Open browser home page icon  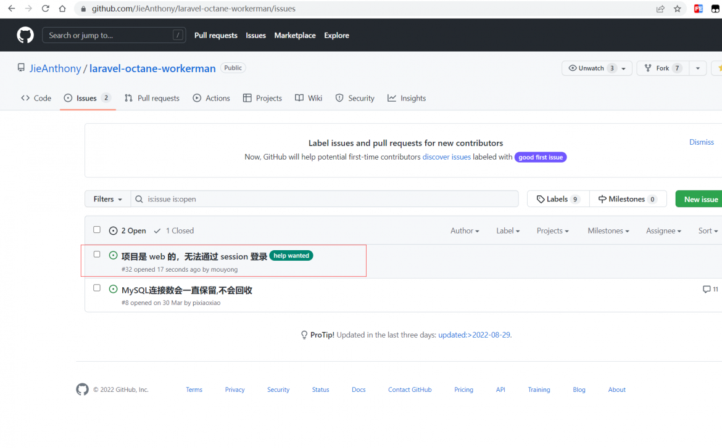pos(62,8)
